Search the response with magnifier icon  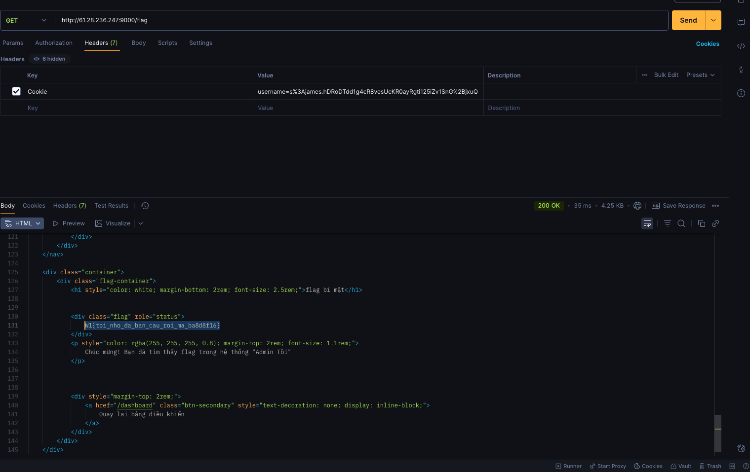[681, 223]
